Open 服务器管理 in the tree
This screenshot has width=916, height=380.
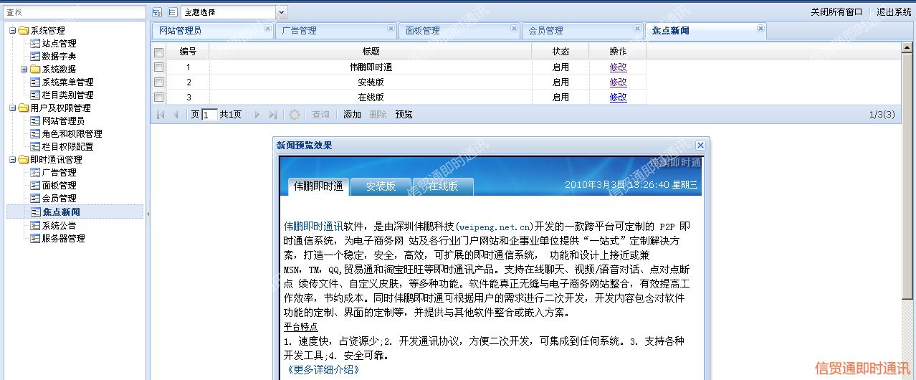pyautogui.click(x=63, y=238)
